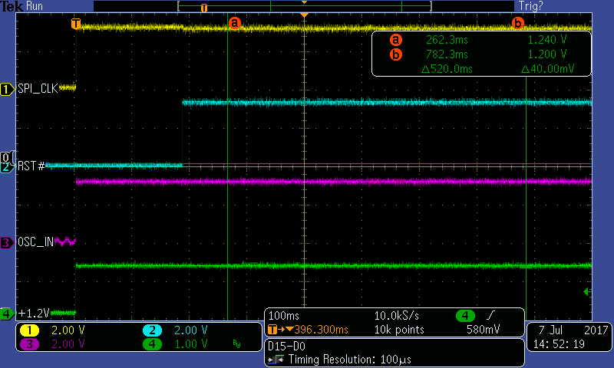
Task: Click the orange trigger position T marker on waveform
Action: click(x=75, y=24)
